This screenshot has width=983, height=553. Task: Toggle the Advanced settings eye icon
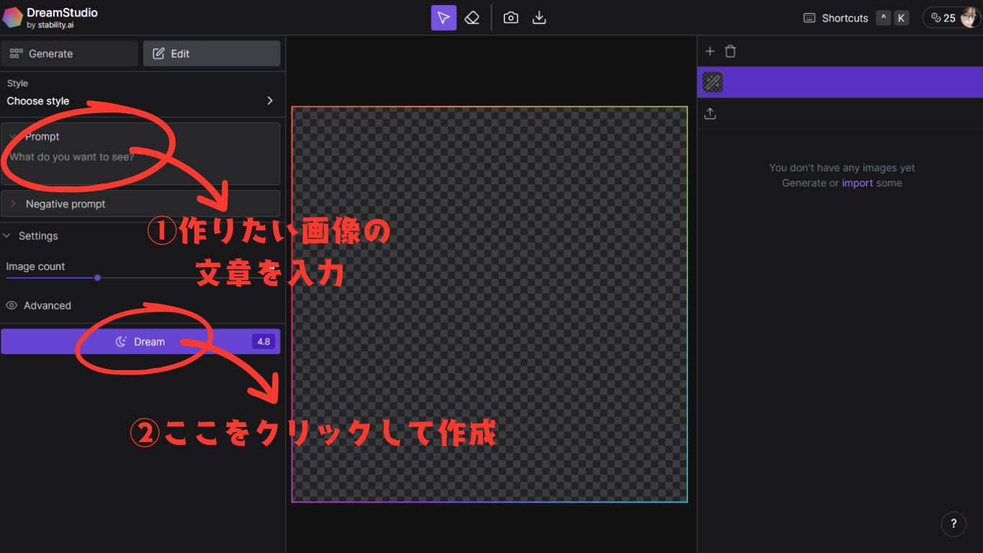[x=12, y=305]
